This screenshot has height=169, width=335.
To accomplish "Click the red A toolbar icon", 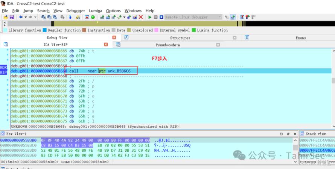I will point(87,17).
